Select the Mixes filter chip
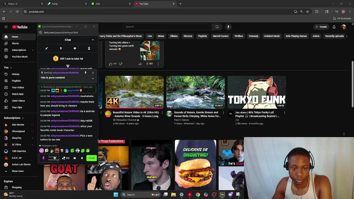The height and width of the screenshot is (199, 354). [x=161, y=36]
